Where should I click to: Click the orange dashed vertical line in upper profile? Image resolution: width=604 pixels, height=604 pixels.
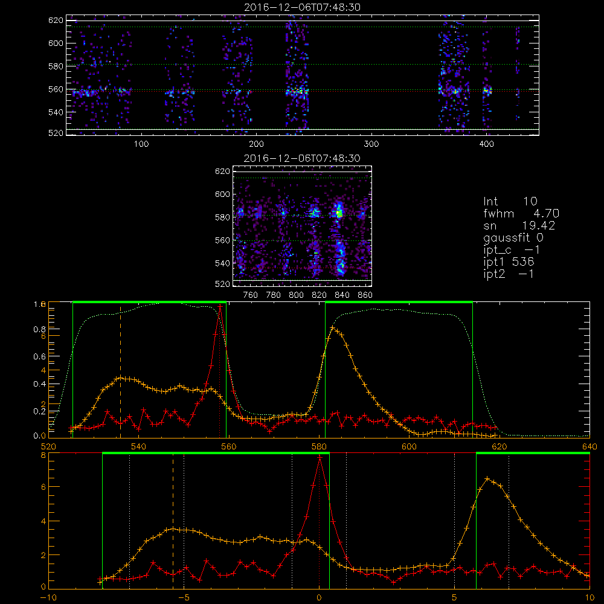[x=121, y=372]
